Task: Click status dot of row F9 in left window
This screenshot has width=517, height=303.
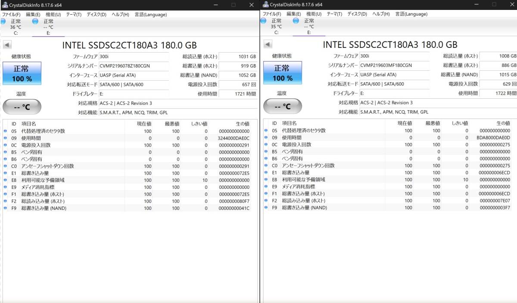Action: click(x=6, y=208)
